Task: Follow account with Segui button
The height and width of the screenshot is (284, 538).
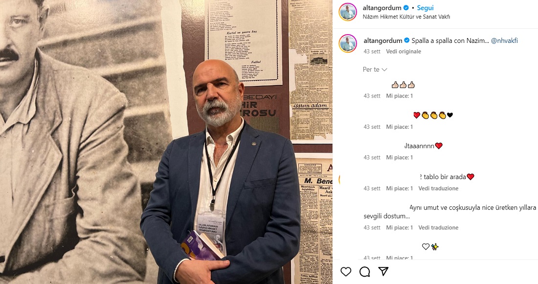Action: (425, 7)
